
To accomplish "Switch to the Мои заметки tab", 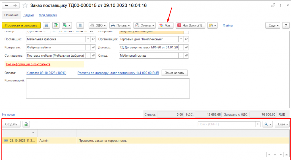I will click(x=48, y=15).
